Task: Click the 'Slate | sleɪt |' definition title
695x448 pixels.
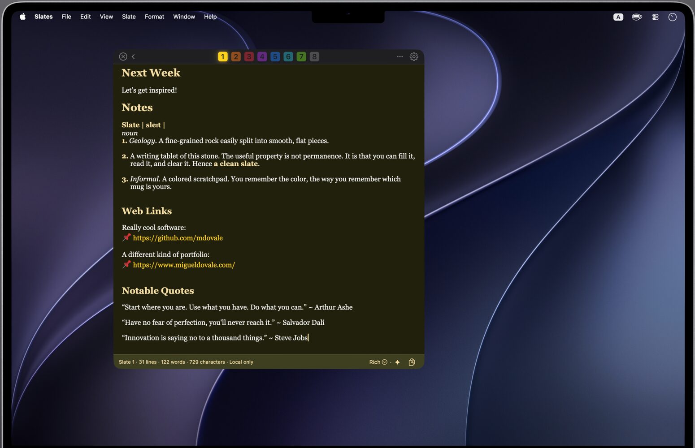Action: (143, 125)
